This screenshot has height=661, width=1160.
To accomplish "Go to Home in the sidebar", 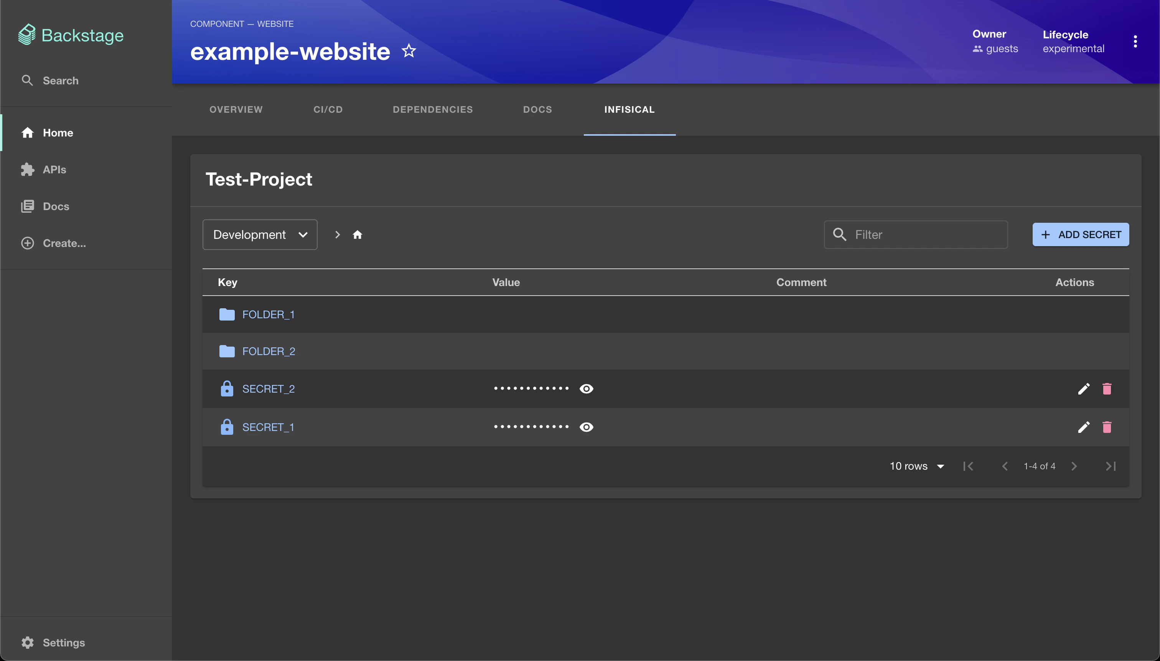I will 47,133.
